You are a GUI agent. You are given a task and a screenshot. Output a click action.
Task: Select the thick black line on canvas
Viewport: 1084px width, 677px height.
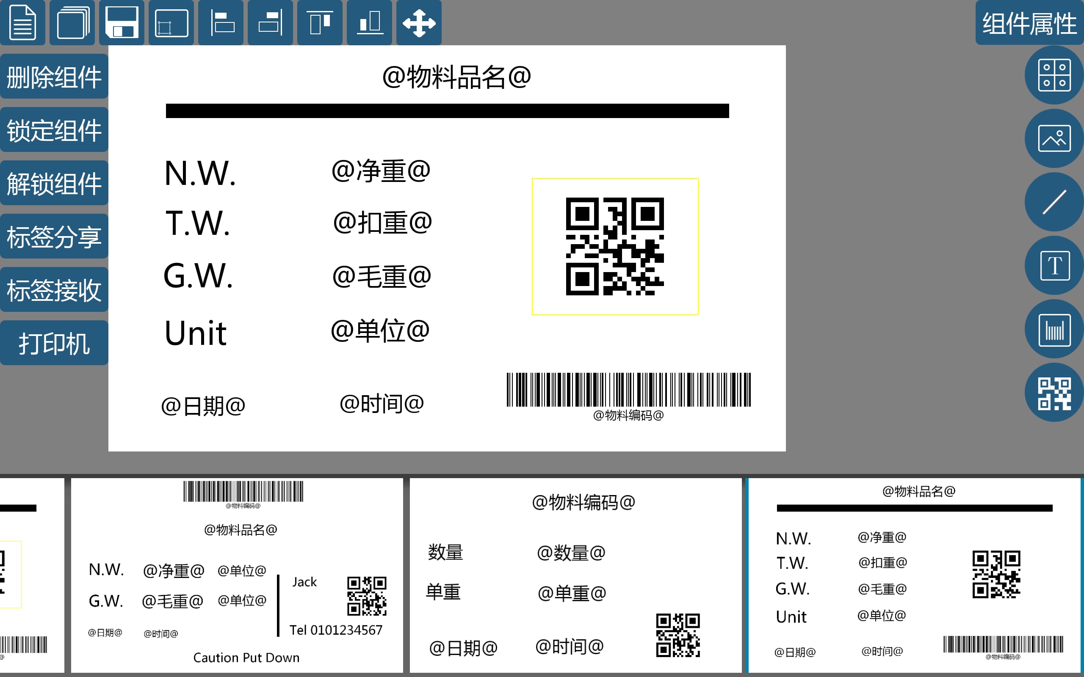click(x=447, y=110)
